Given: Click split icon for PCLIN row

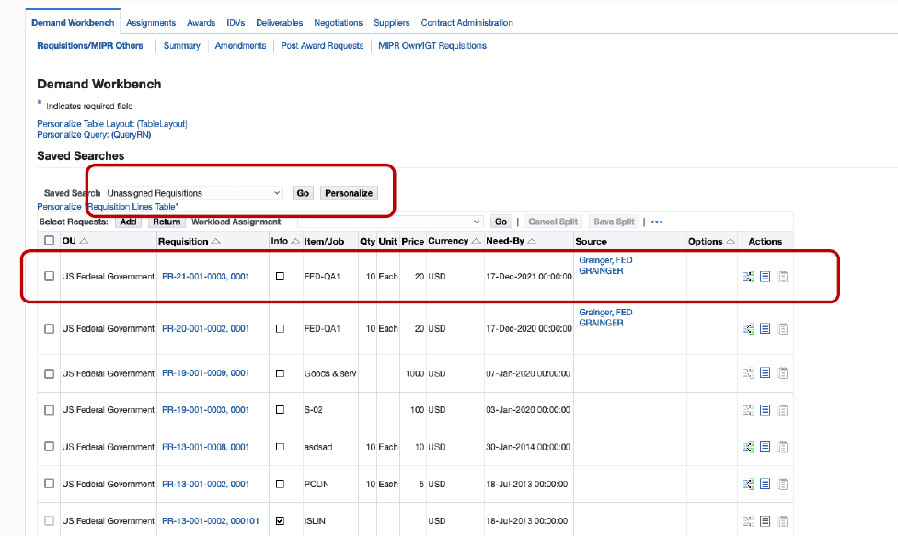Looking at the screenshot, I should tap(747, 484).
